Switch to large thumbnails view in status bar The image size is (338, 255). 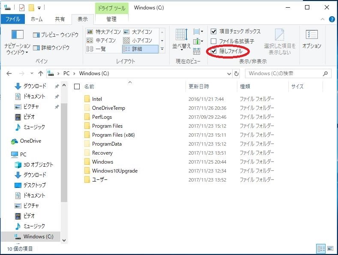click(x=330, y=249)
